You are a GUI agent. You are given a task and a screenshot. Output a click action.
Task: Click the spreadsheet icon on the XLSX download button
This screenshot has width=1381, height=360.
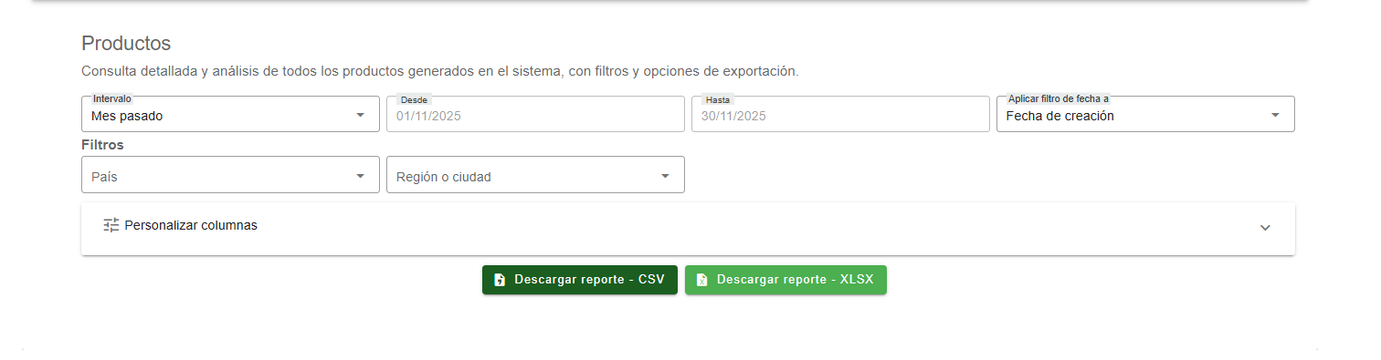(x=701, y=280)
